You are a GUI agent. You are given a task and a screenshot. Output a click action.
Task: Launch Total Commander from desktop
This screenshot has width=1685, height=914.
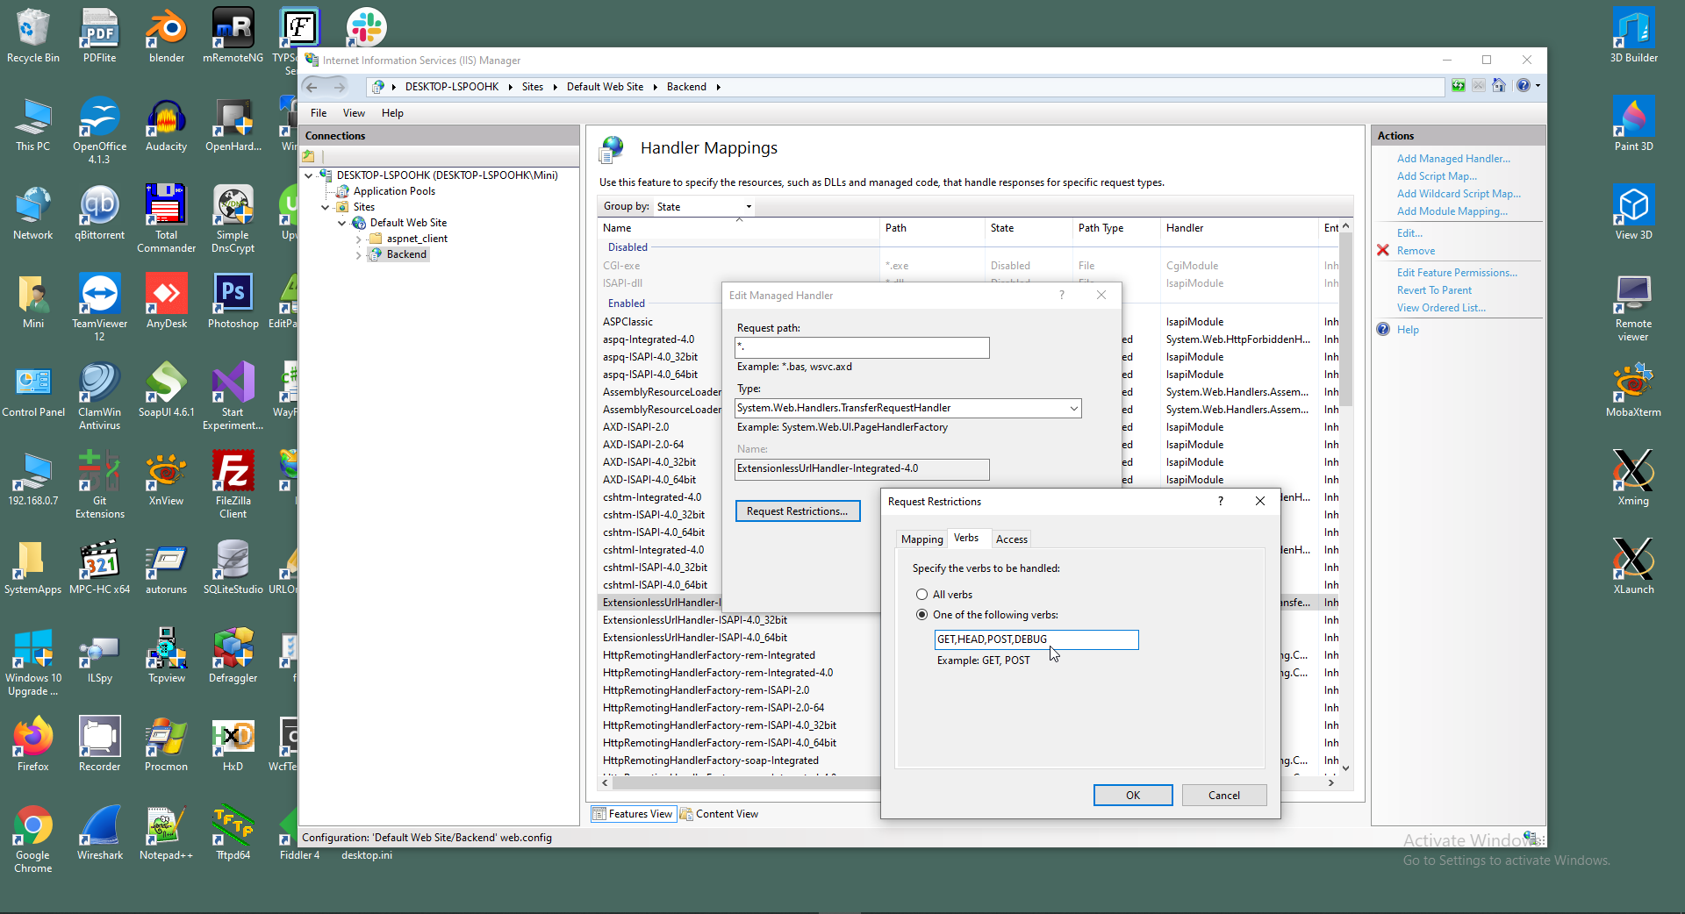[x=166, y=219]
